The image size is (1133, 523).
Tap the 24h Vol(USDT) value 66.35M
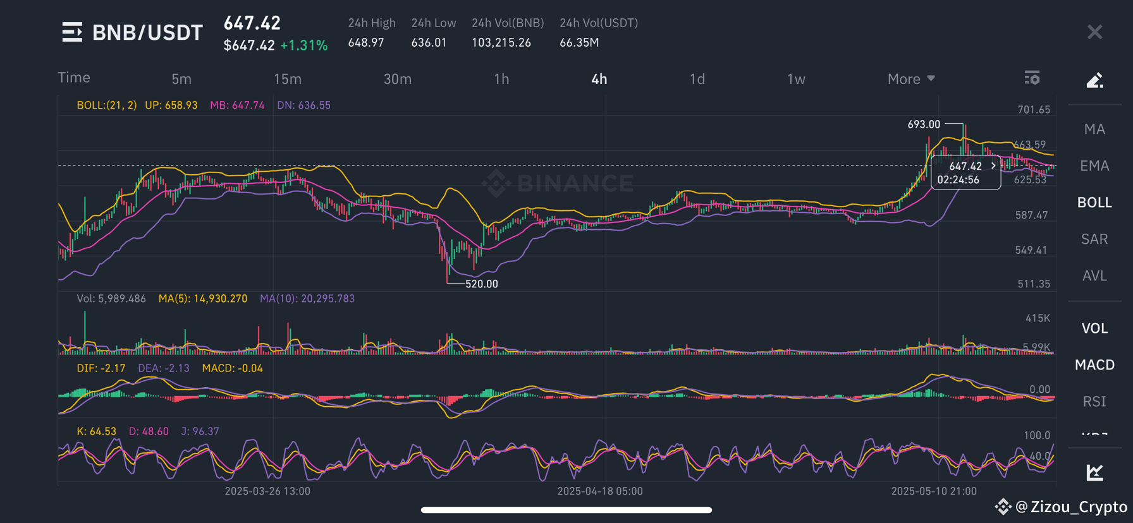click(579, 42)
